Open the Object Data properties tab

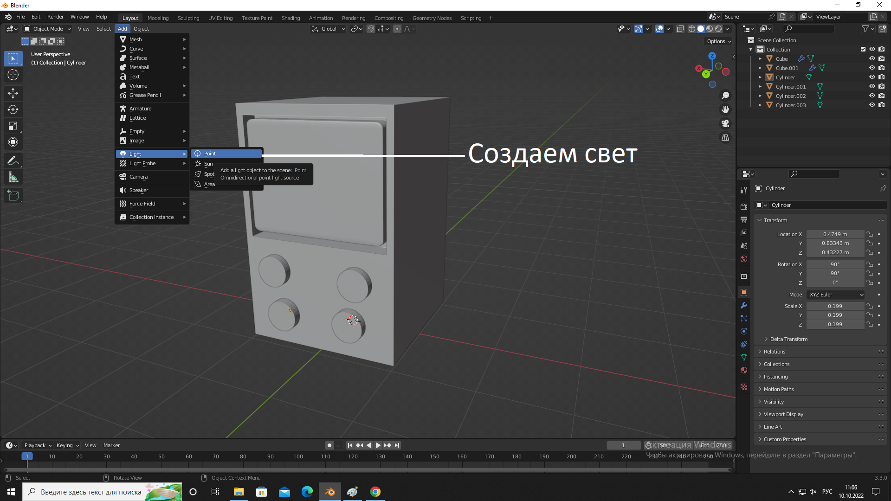point(744,357)
